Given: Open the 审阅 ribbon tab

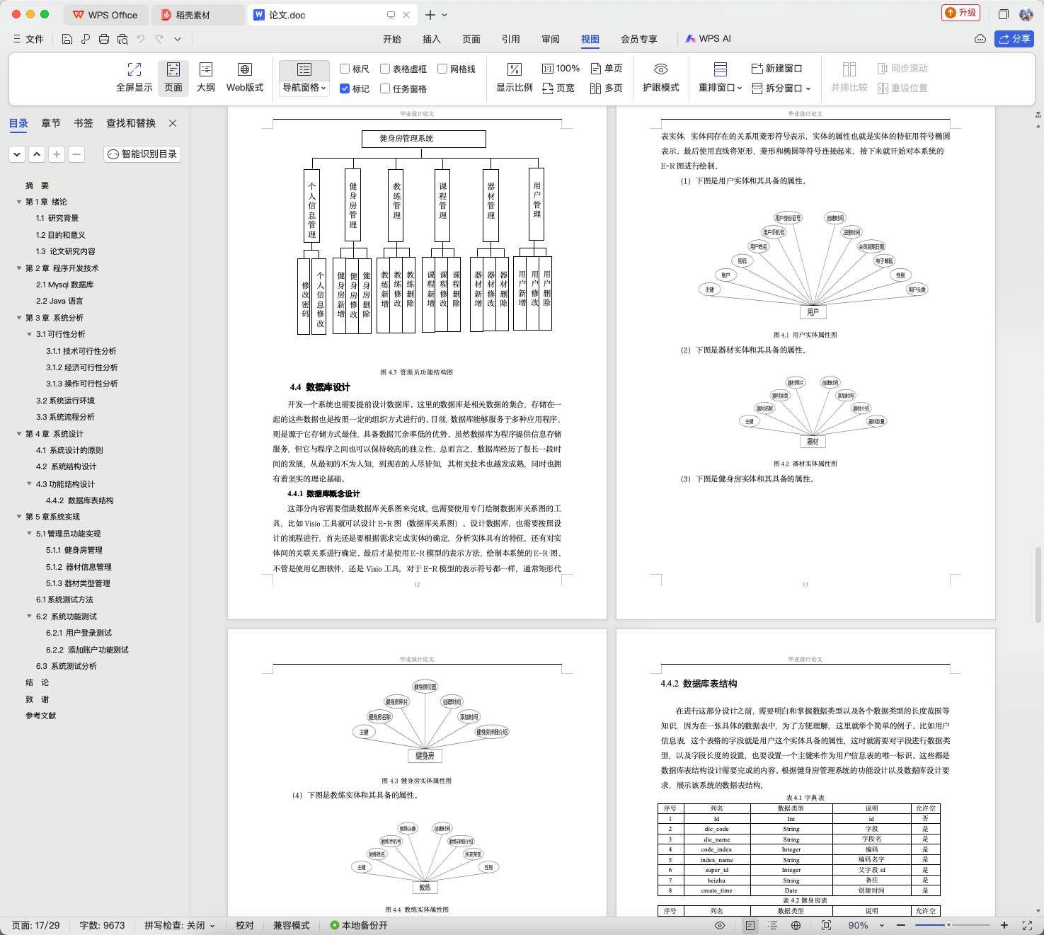Looking at the screenshot, I should point(551,39).
